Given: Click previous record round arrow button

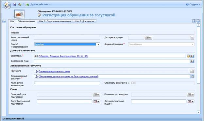Looking at the screenshot, I should click(x=194, y=21).
